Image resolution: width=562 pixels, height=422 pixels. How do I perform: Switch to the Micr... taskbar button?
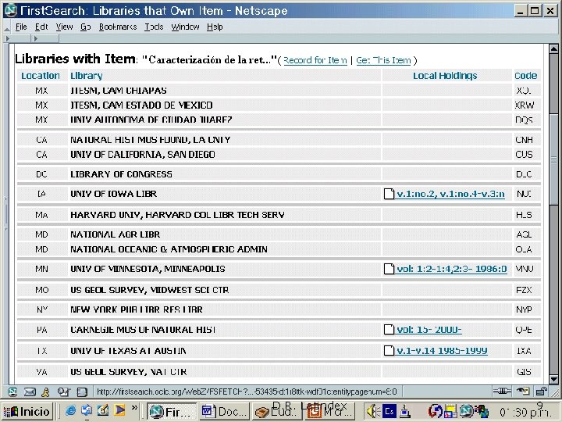tap(329, 411)
